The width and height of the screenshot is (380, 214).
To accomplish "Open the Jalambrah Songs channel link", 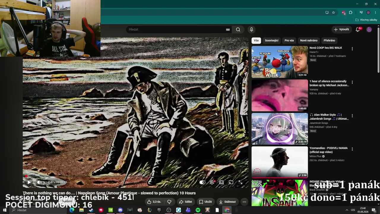I will point(319,123).
